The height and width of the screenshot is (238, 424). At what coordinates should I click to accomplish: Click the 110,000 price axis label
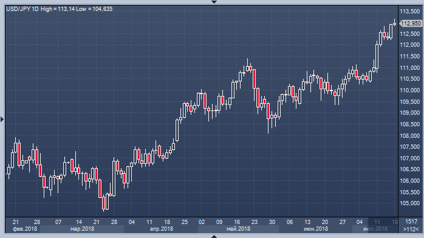pos(410,90)
